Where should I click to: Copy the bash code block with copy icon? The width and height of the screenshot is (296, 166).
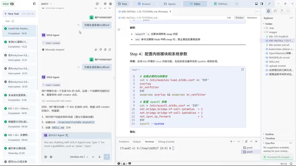click(x=242, y=70)
